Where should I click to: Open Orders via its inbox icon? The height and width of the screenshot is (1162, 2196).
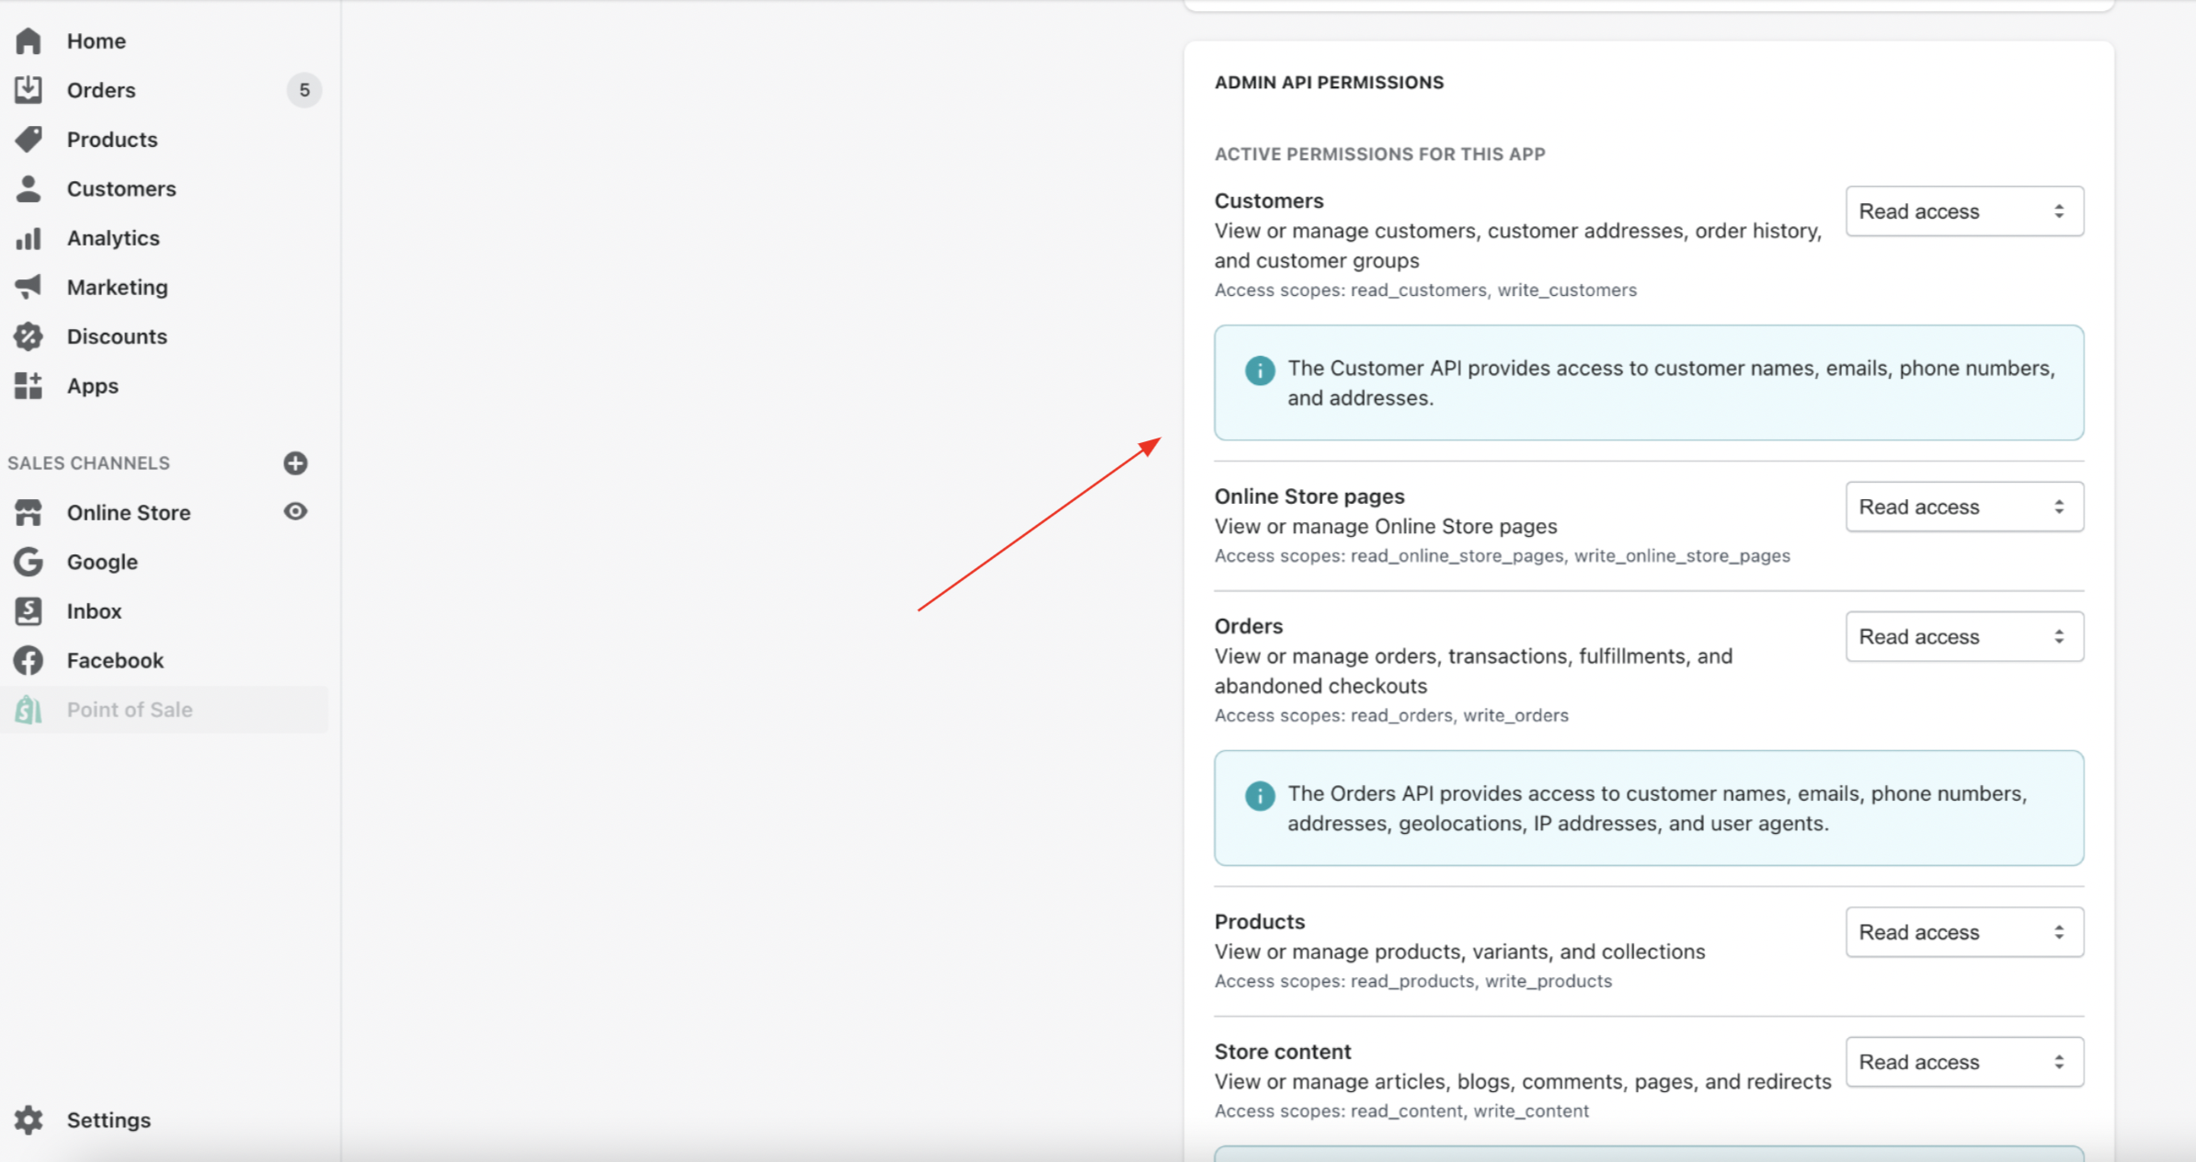click(29, 89)
